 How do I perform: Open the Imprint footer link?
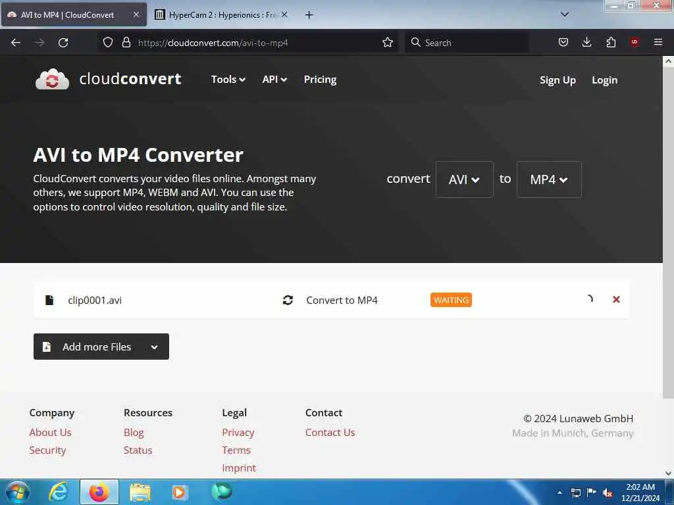(239, 468)
